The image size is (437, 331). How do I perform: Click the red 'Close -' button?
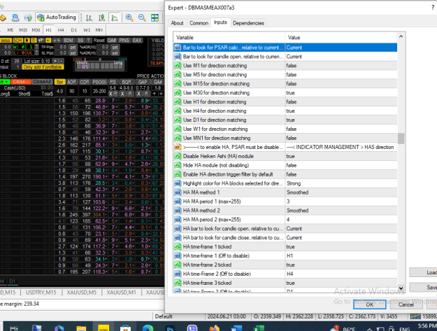click(x=21, y=82)
